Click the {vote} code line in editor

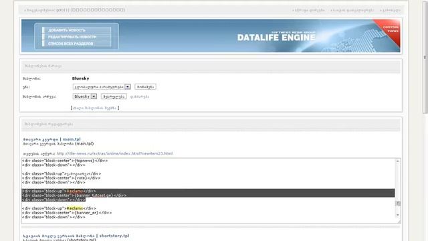tap(61, 178)
